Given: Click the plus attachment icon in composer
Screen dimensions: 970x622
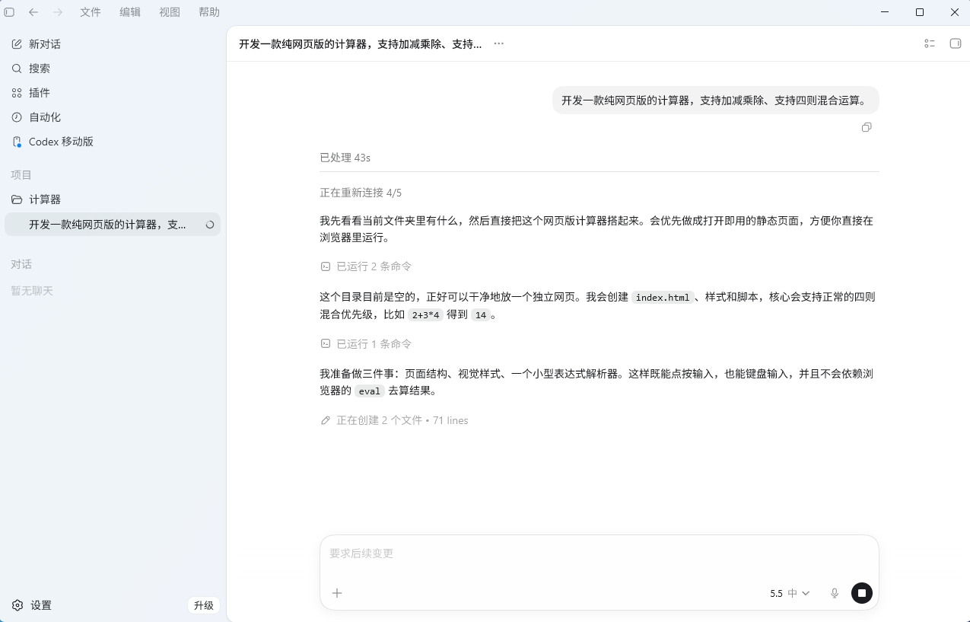Looking at the screenshot, I should click(x=337, y=593).
